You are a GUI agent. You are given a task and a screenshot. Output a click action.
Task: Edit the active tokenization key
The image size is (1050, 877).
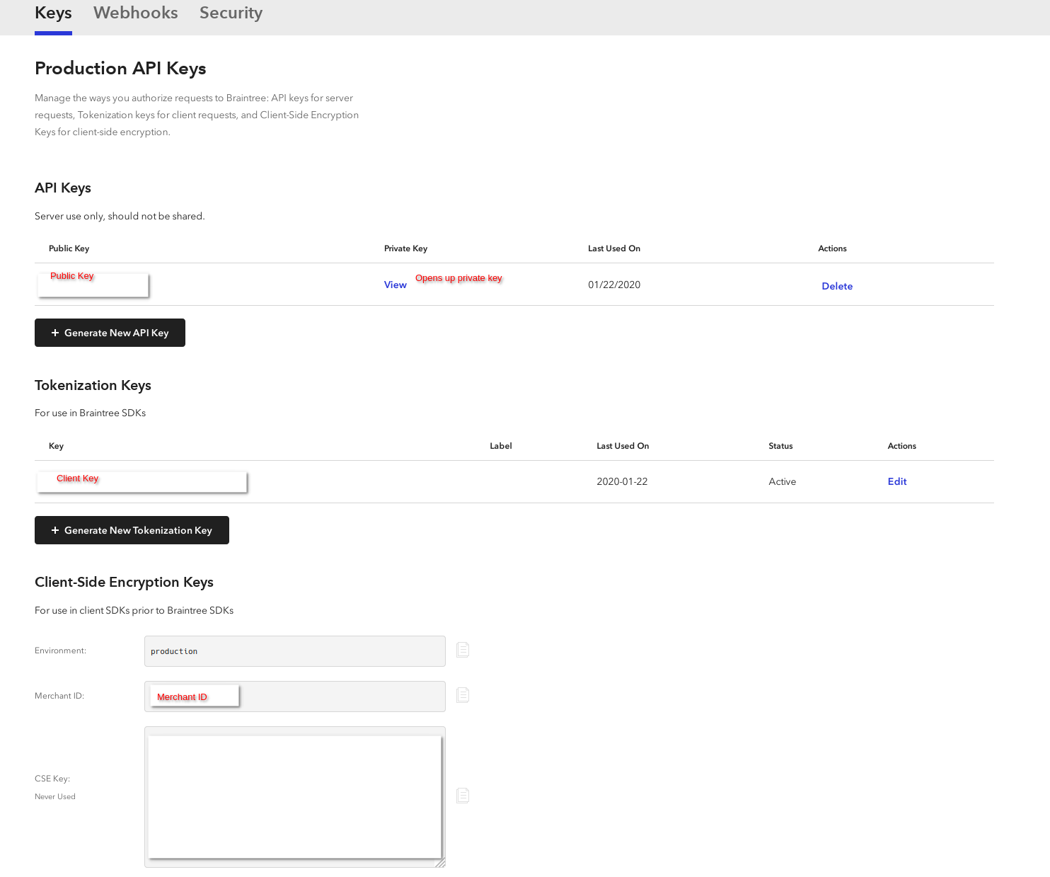pos(897,482)
